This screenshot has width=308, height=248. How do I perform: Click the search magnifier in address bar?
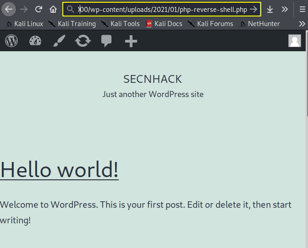coord(70,9)
